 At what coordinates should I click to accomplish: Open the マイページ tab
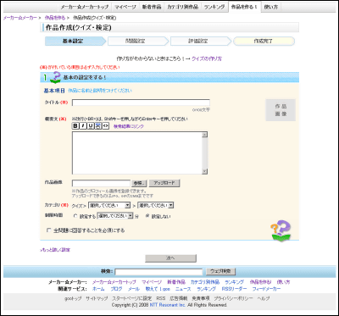(x=125, y=7)
